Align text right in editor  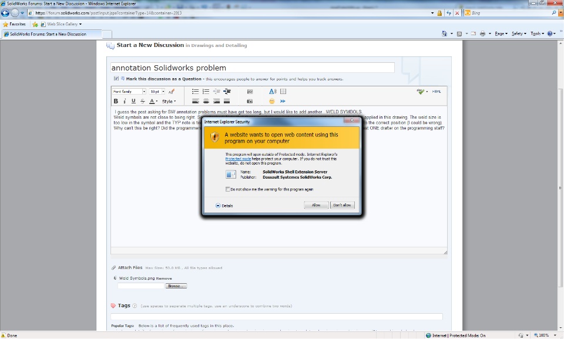217,102
